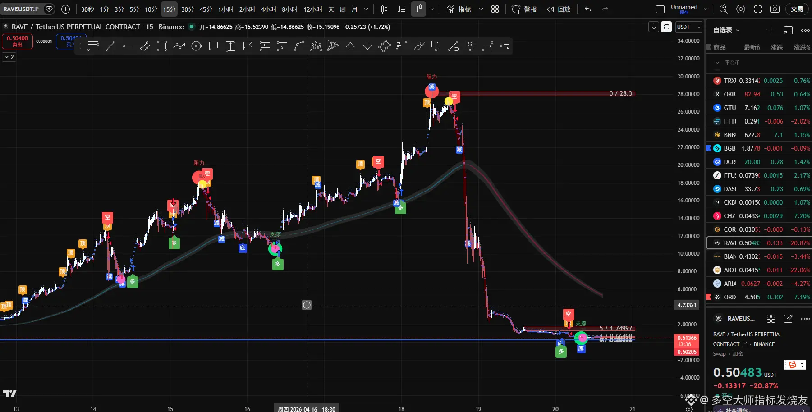Viewport: 812px width, 412px height.
Task: Select the brush drawing tool
Action: pos(419,46)
